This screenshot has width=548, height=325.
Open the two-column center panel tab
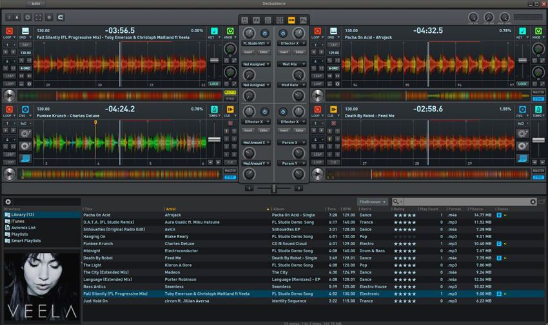[x=280, y=20]
